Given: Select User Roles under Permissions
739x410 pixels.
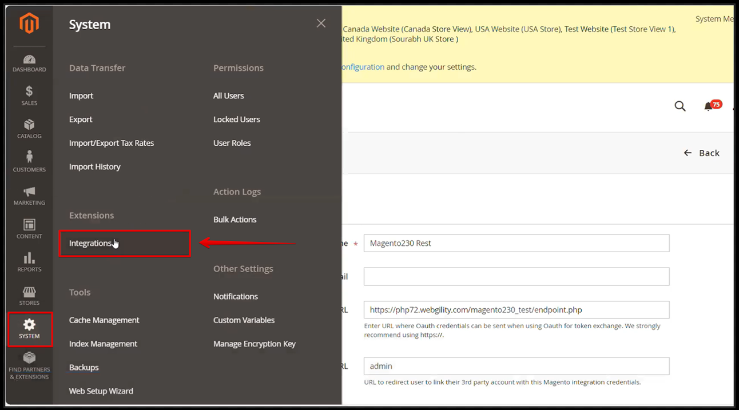Looking at the screenshot, I should coord(232,143).
